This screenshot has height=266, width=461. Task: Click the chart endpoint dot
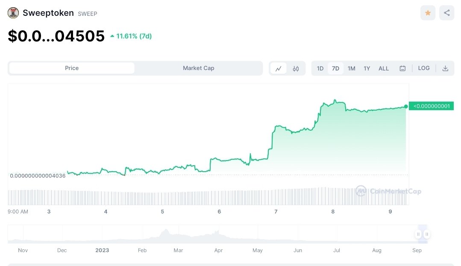point(406,106)
